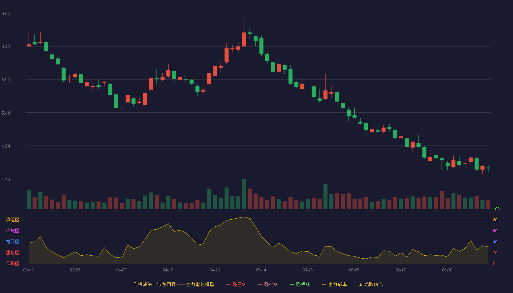Click the 05-14 date axis label
Screen dimensions: 513x293
(x=261, y=270)
